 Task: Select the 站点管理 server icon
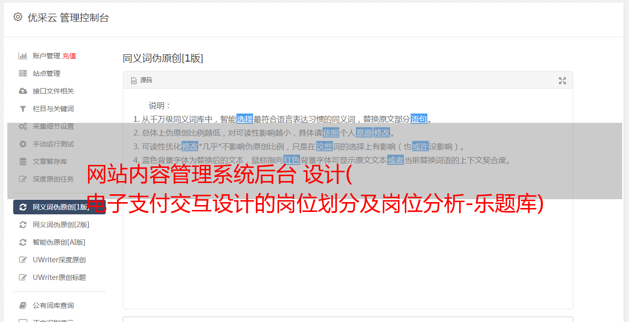coord(23,73)
